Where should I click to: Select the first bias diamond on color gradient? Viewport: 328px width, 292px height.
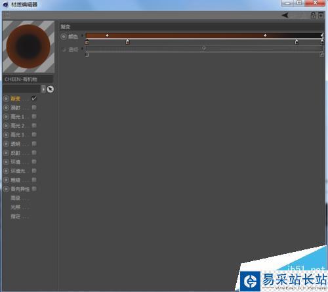point(107,35)
